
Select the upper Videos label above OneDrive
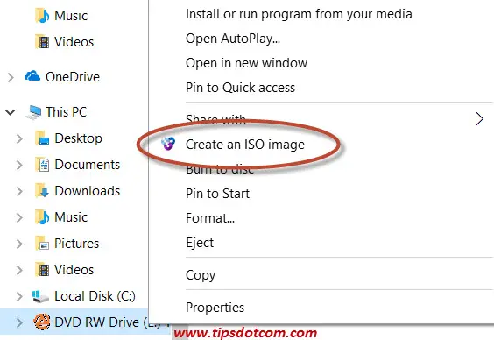click(74, 42)
